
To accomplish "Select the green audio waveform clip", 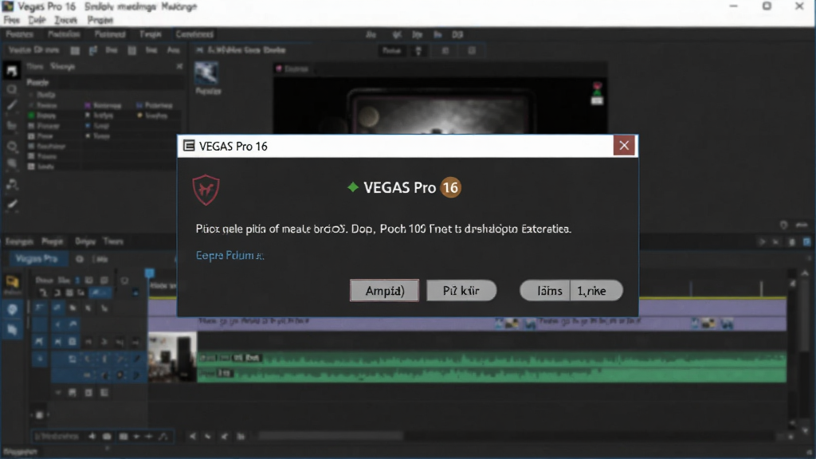I will 491,367.
